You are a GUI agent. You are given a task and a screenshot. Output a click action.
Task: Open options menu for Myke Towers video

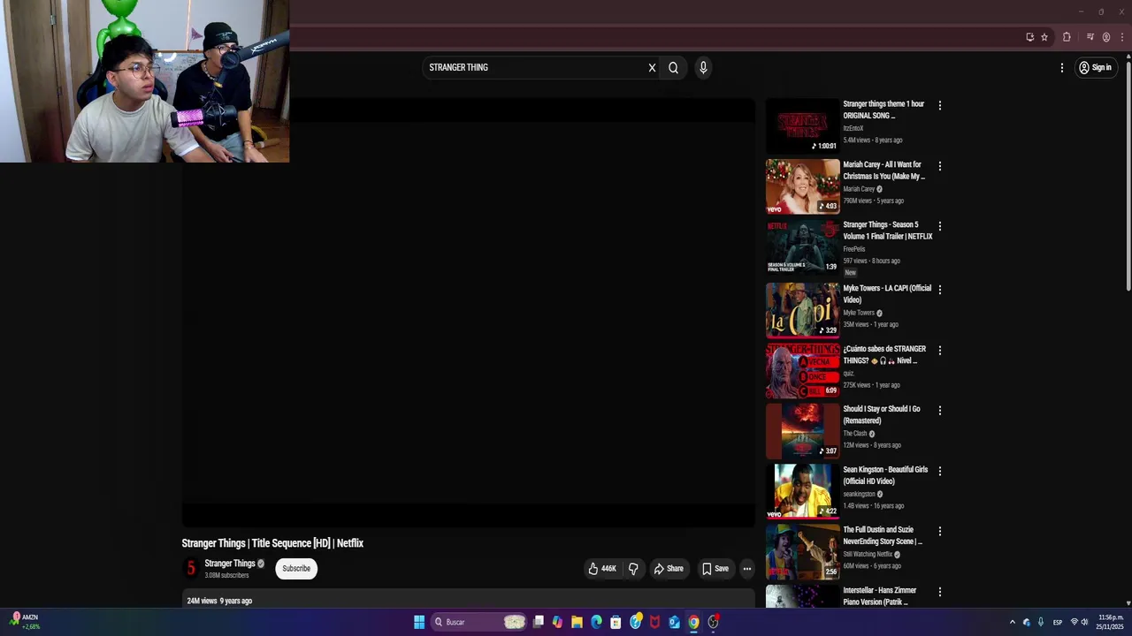coord(939,290)
